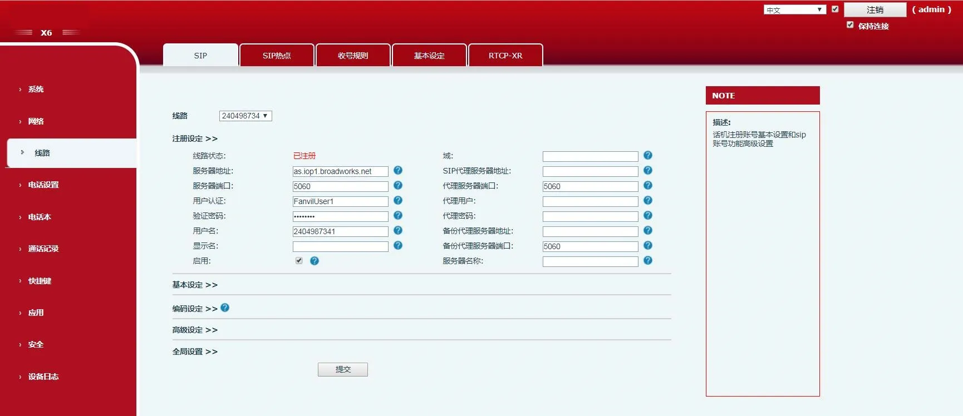Click the 提交 submit button
963x416 pixels.
pyautogui.click(x=343, y=369)
